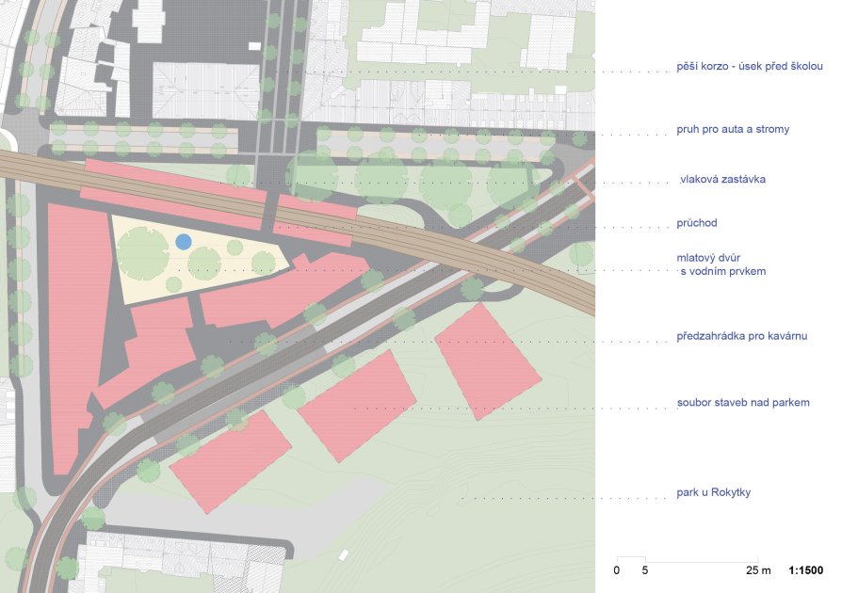The image size is (842, 593).
Task: Click the label 'mlatový dvůr'
Action: pyautogui.click(x=708, y=258)
